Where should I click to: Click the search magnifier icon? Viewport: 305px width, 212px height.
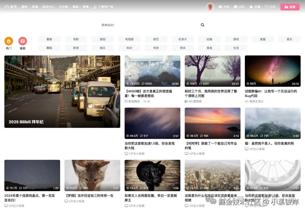[x=202, y=25]
